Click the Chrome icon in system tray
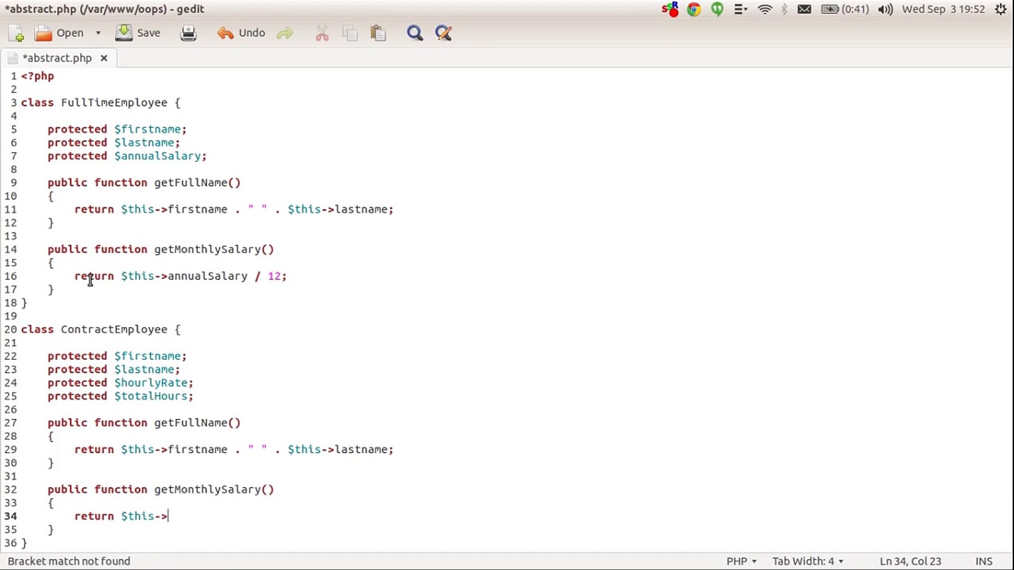The width and height of the screenshot is (1014, 570). click(694, 9)
